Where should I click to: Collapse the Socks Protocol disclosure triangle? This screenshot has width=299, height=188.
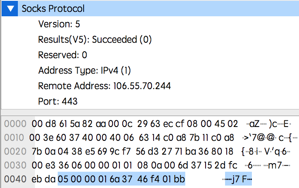coord(10,8)
